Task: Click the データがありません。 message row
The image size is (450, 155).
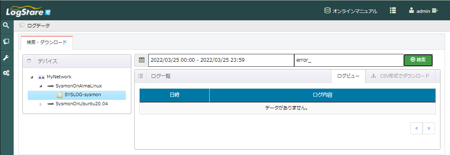Action: [x=288, y=108]
